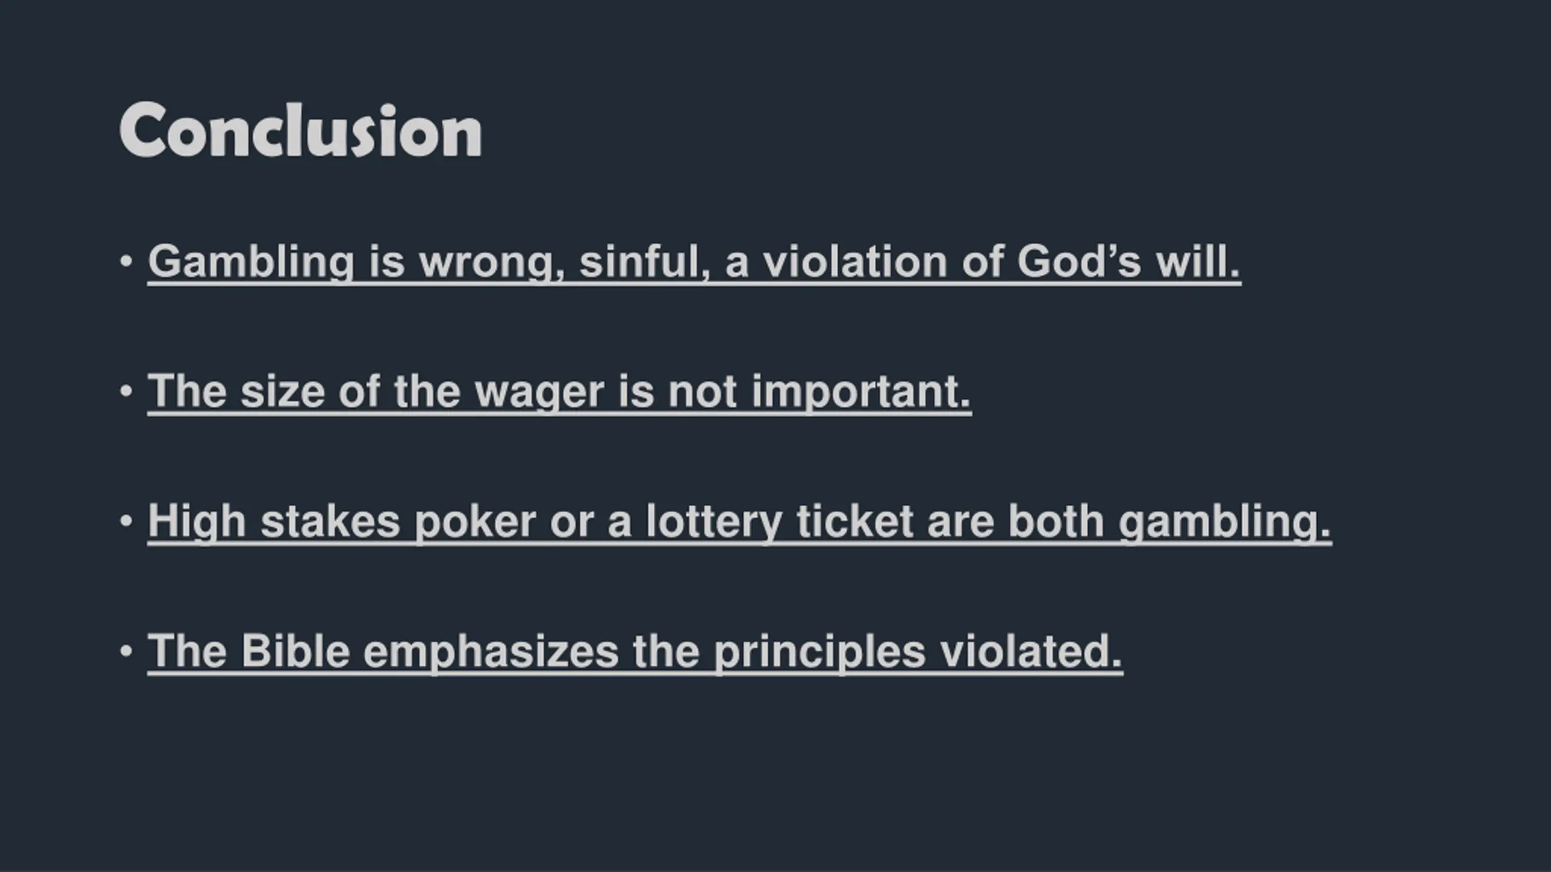Click the bullet dot before 'Gambling is wrong'
Viewport: 1551px width, 872px height.
tap(126, 262)
